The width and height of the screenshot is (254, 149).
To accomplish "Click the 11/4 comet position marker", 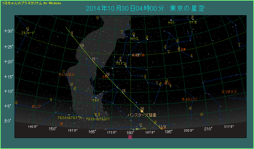I will [162, 126].
